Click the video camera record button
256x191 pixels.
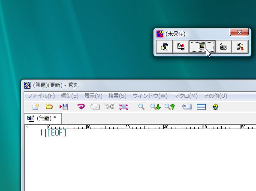point(223,47)
